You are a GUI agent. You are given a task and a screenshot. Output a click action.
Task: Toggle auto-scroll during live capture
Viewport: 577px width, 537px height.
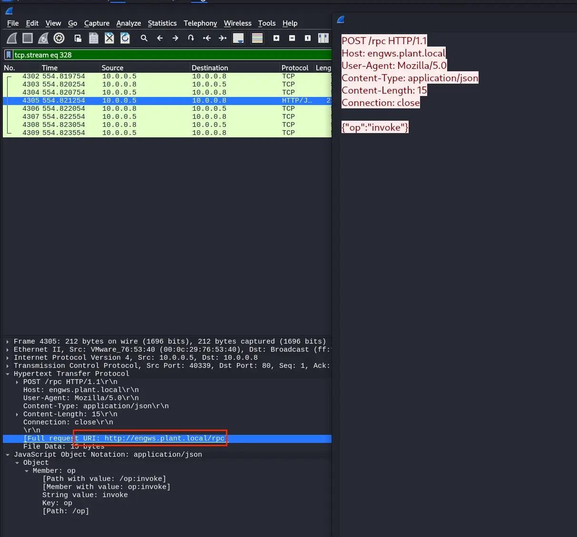coord(238,38)
